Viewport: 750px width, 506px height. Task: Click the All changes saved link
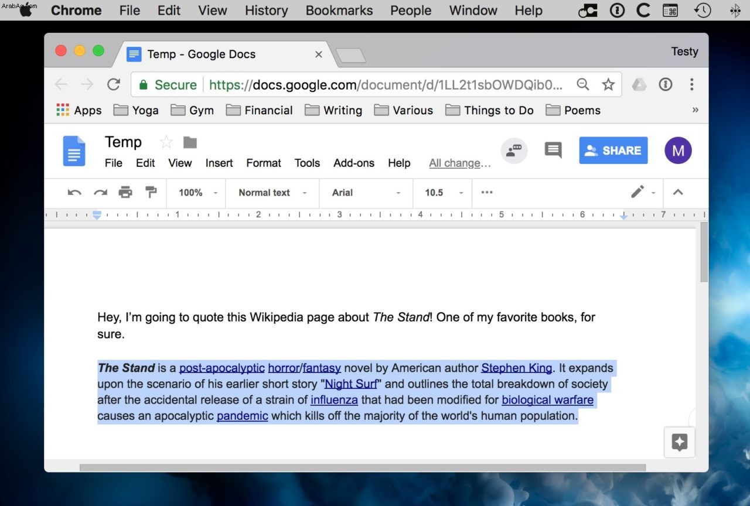(460, 163)
